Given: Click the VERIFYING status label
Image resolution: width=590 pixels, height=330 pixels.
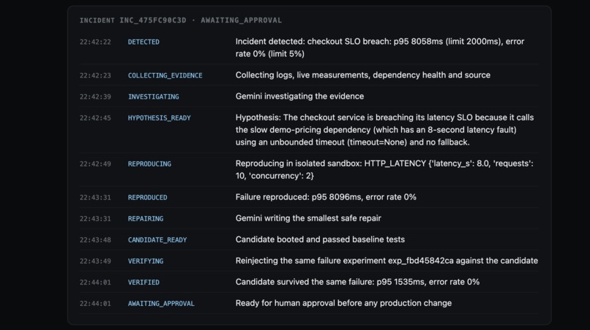Looking at the screenshot, I should 145,261.
